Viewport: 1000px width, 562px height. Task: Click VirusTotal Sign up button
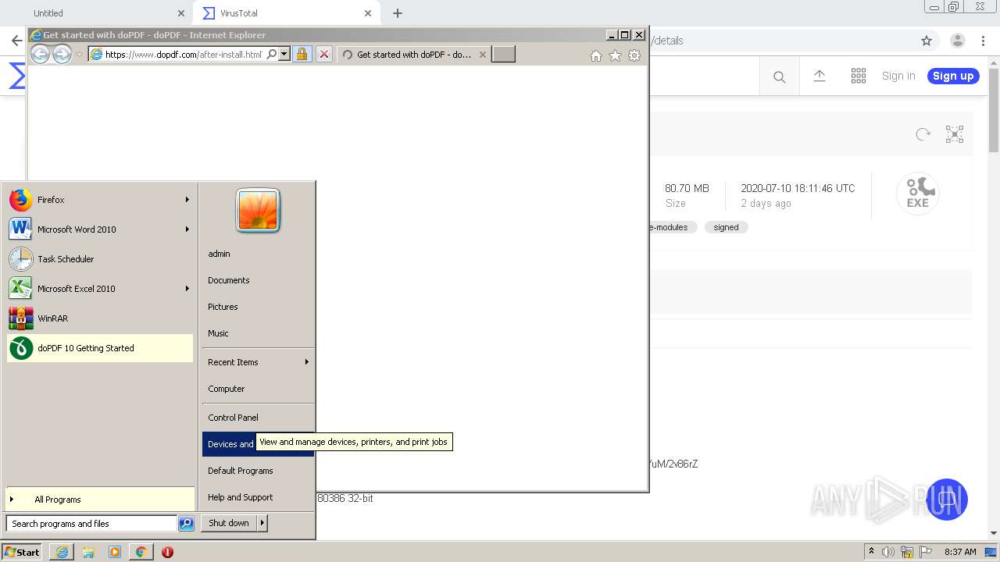953,76
